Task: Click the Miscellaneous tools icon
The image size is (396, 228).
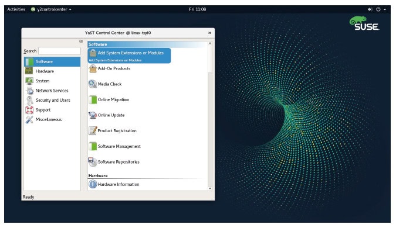Action: [29, 119]
